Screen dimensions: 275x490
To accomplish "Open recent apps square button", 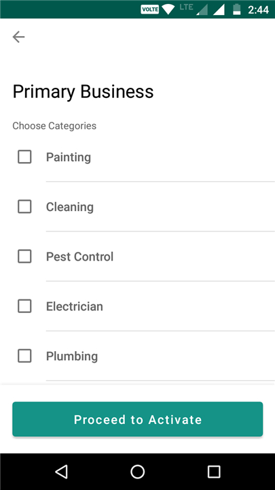I will (x=214, y=472).
